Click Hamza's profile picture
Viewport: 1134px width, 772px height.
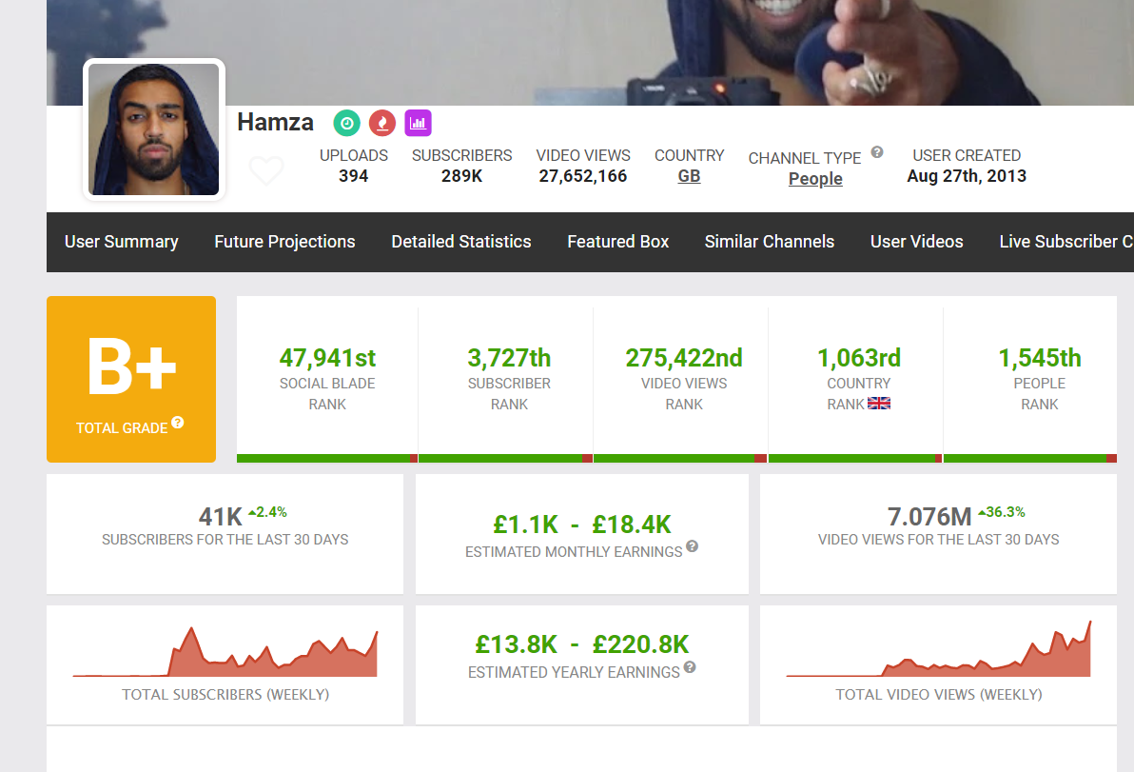(x=154, y=129)
